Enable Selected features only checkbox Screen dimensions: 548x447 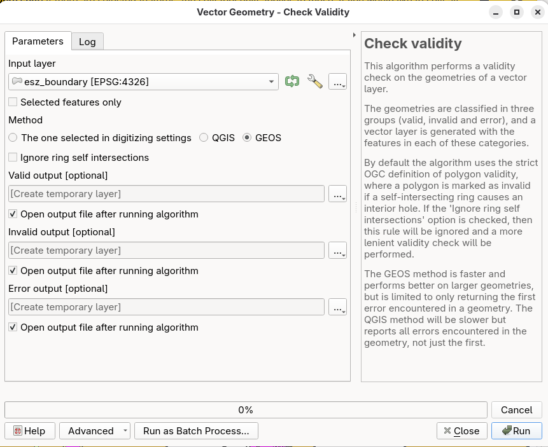[x=13, y=102]
